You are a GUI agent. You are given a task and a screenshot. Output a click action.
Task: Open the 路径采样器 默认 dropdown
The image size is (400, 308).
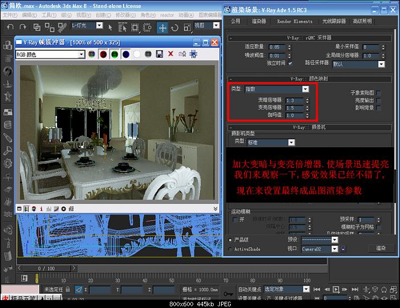(x=358, y=64)
